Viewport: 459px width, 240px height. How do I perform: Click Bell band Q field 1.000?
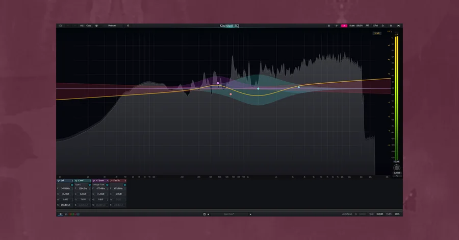pos(66,200)
